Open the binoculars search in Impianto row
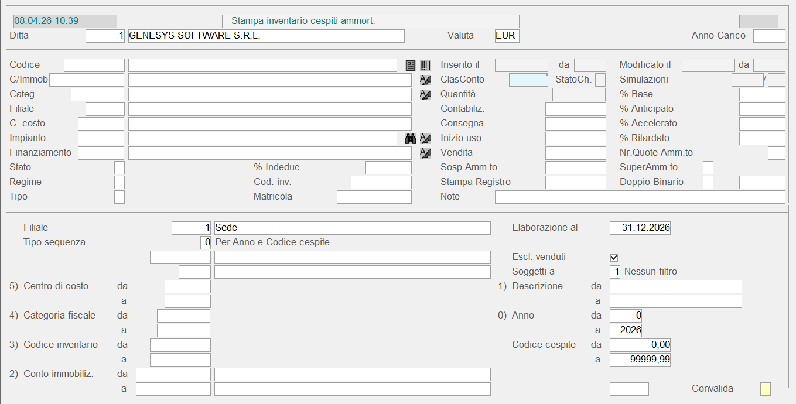The height and width of the screenshot is (404, 796). click(x=411, y=138)
